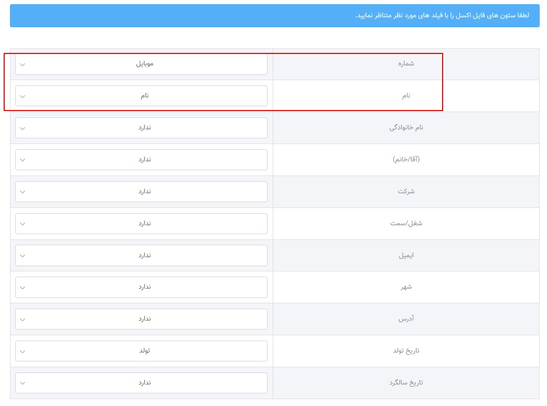
Task: Click the chevron arrow in the شرکت dropdown
Action: coord(23,192)
